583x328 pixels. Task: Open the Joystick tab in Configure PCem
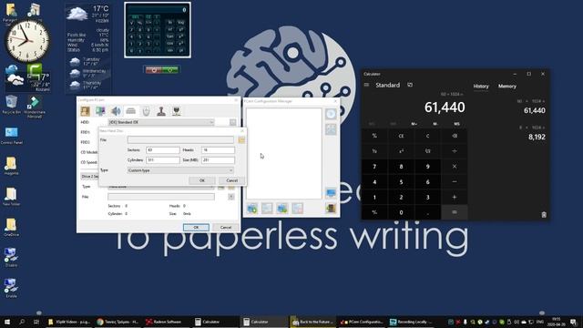[x=161, y=111]
